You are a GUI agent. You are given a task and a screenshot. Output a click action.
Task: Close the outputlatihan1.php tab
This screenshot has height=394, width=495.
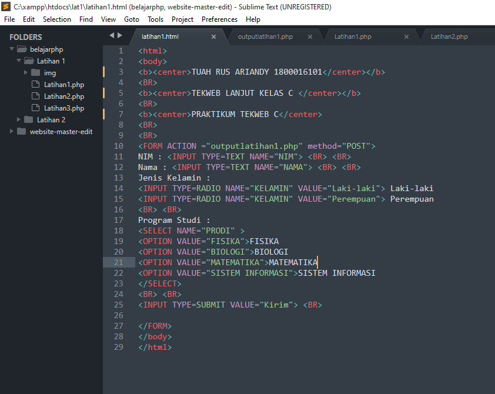(310, 36)
